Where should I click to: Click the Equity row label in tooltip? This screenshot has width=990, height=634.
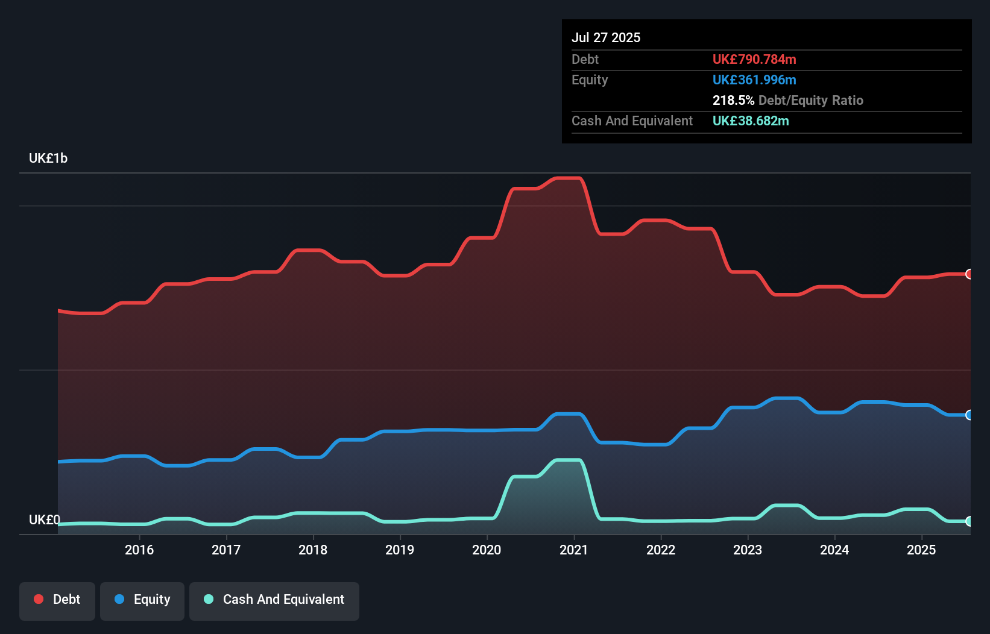pyautogui.click(x=590, y=80)
